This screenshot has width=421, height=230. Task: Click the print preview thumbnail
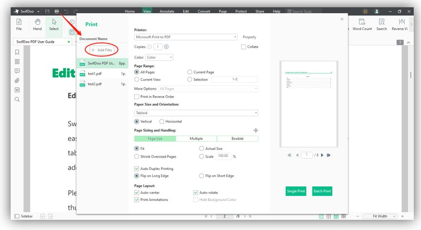[x=309, y=104]
